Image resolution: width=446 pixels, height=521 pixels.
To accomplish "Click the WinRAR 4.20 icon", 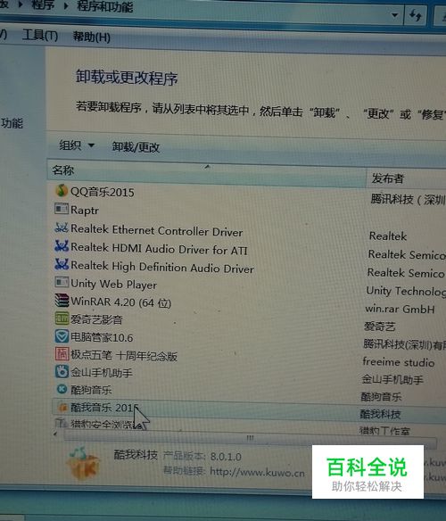I will [62, 301].
